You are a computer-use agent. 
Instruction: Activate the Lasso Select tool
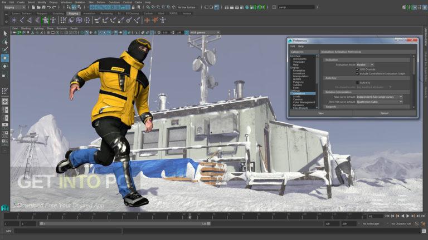click(x=4, y=41)
